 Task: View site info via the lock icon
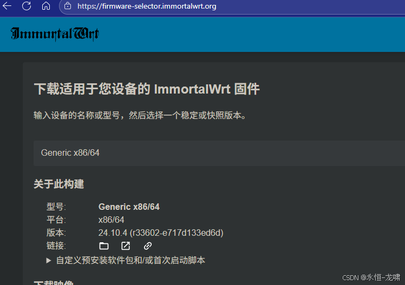[68, 5]
